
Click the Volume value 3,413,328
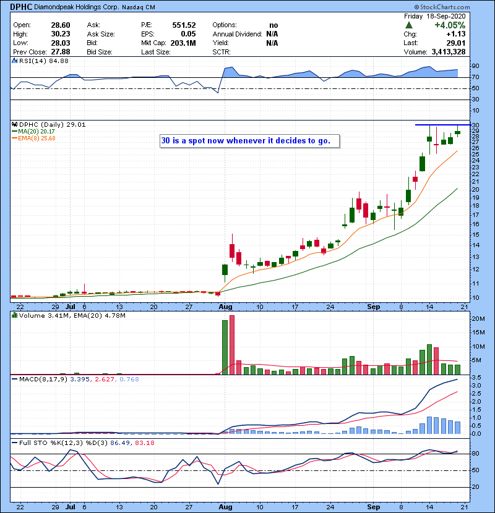[x=449, y=52]
